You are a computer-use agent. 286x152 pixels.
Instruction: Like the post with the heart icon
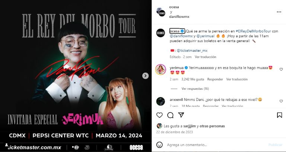tap(159, 115)
